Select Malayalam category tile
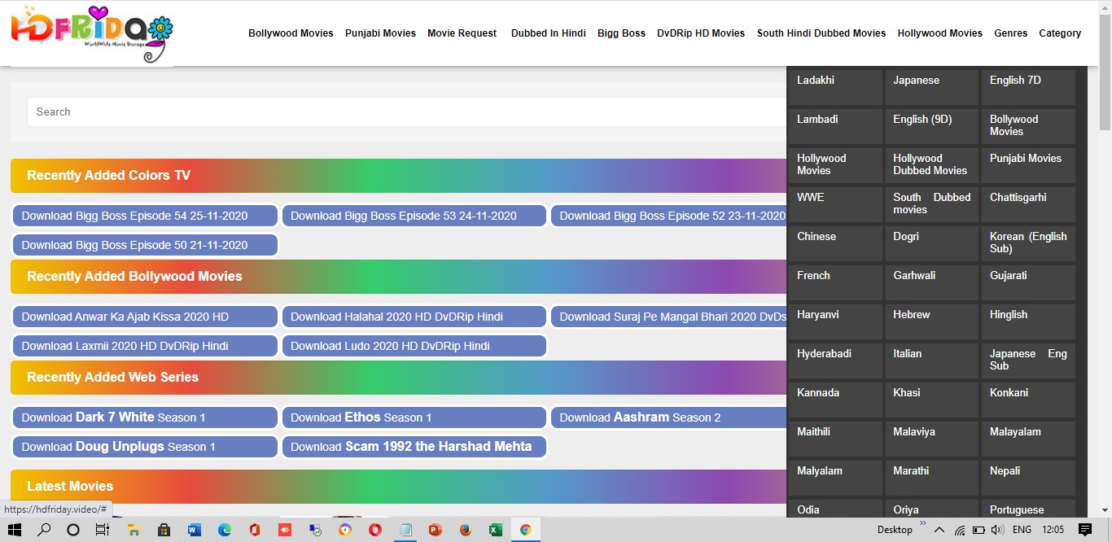Screen dimensions: 1112x542 1028,439
